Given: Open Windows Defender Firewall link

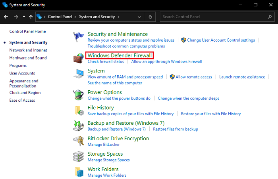Looking at the screenshot, I should pos(120,55).
